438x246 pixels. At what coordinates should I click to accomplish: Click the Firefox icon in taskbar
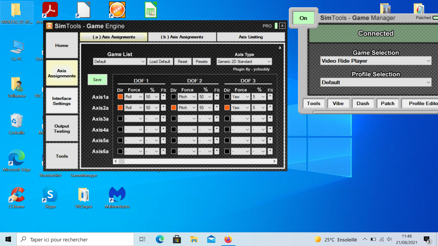click(x=228, y=239)
